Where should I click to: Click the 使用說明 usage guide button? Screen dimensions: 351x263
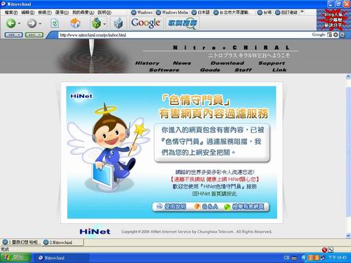click(172, 207)
